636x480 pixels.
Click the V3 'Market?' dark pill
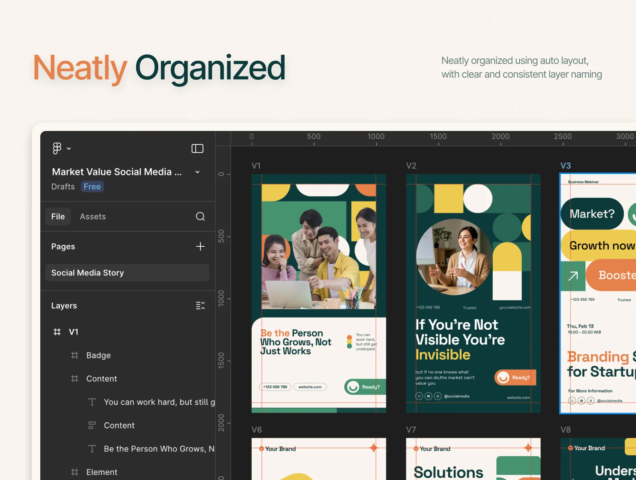(x=592, y=214)
